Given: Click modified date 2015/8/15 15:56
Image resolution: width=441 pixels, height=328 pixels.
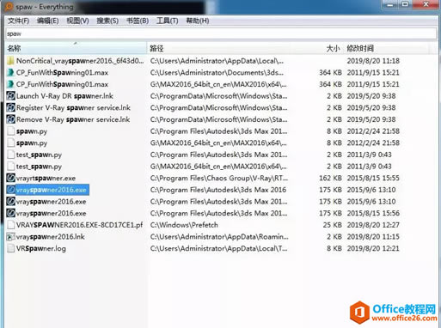Looking at the screenshot, I should 373,213.
